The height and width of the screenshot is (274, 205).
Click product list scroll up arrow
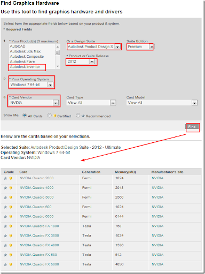coord(58,47)
